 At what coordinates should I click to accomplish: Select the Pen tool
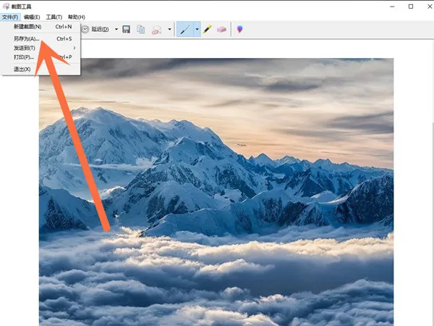184,30
